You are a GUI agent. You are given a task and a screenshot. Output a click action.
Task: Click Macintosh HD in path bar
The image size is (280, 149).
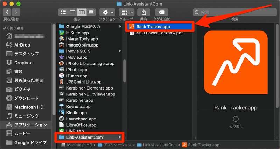pos(76,145)
